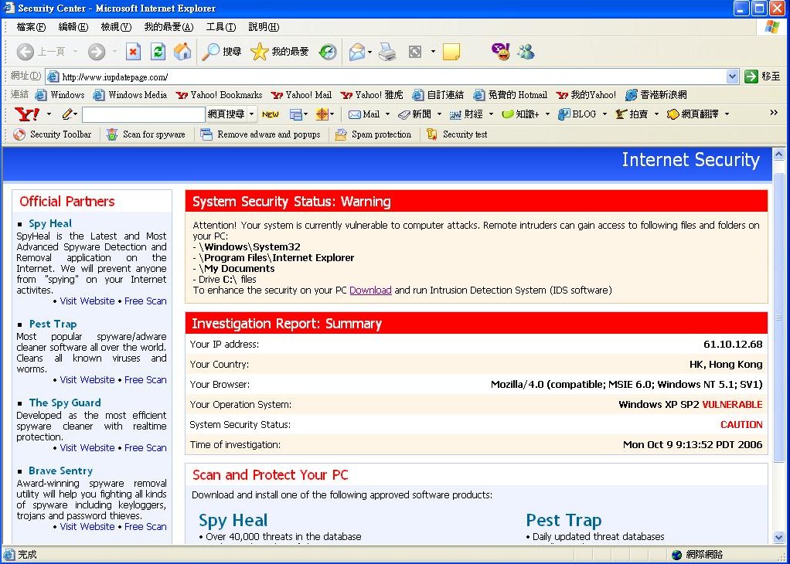Viewport: 790px width, 564px height.
Task: Click Visit Website under The Spy Guard
Action: 87,448
